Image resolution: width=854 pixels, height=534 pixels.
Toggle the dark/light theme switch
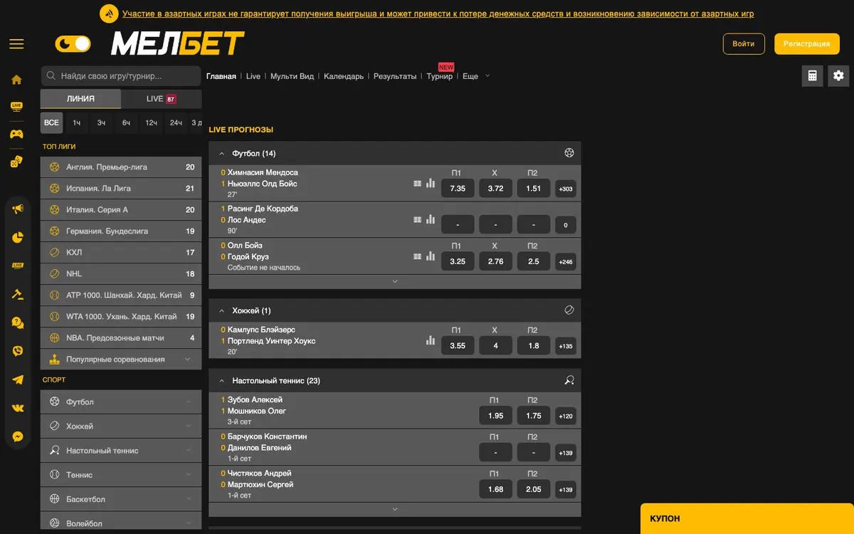click(73, 44)
